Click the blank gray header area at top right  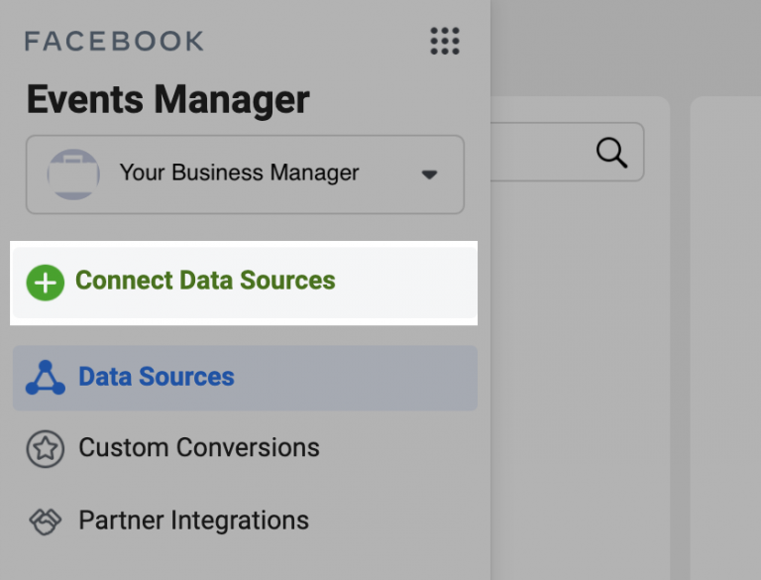624,45
